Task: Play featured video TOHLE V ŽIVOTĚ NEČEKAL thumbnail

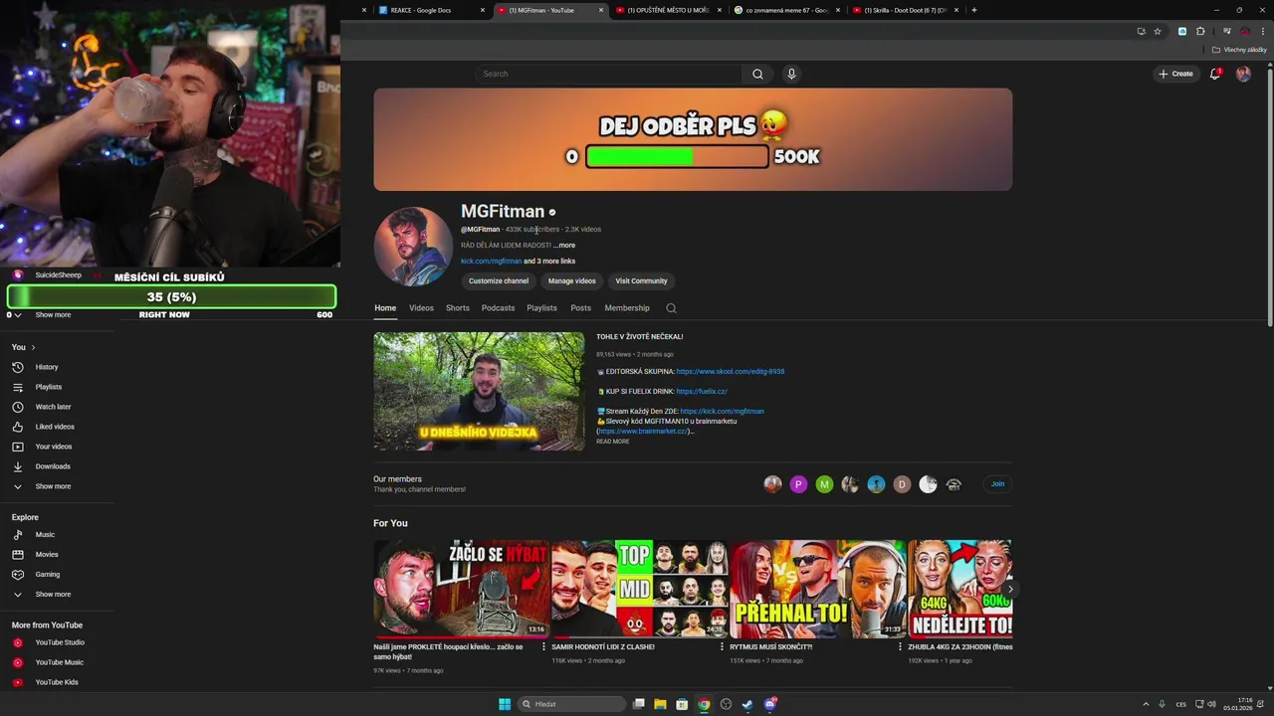Action: tap(479, 392)
